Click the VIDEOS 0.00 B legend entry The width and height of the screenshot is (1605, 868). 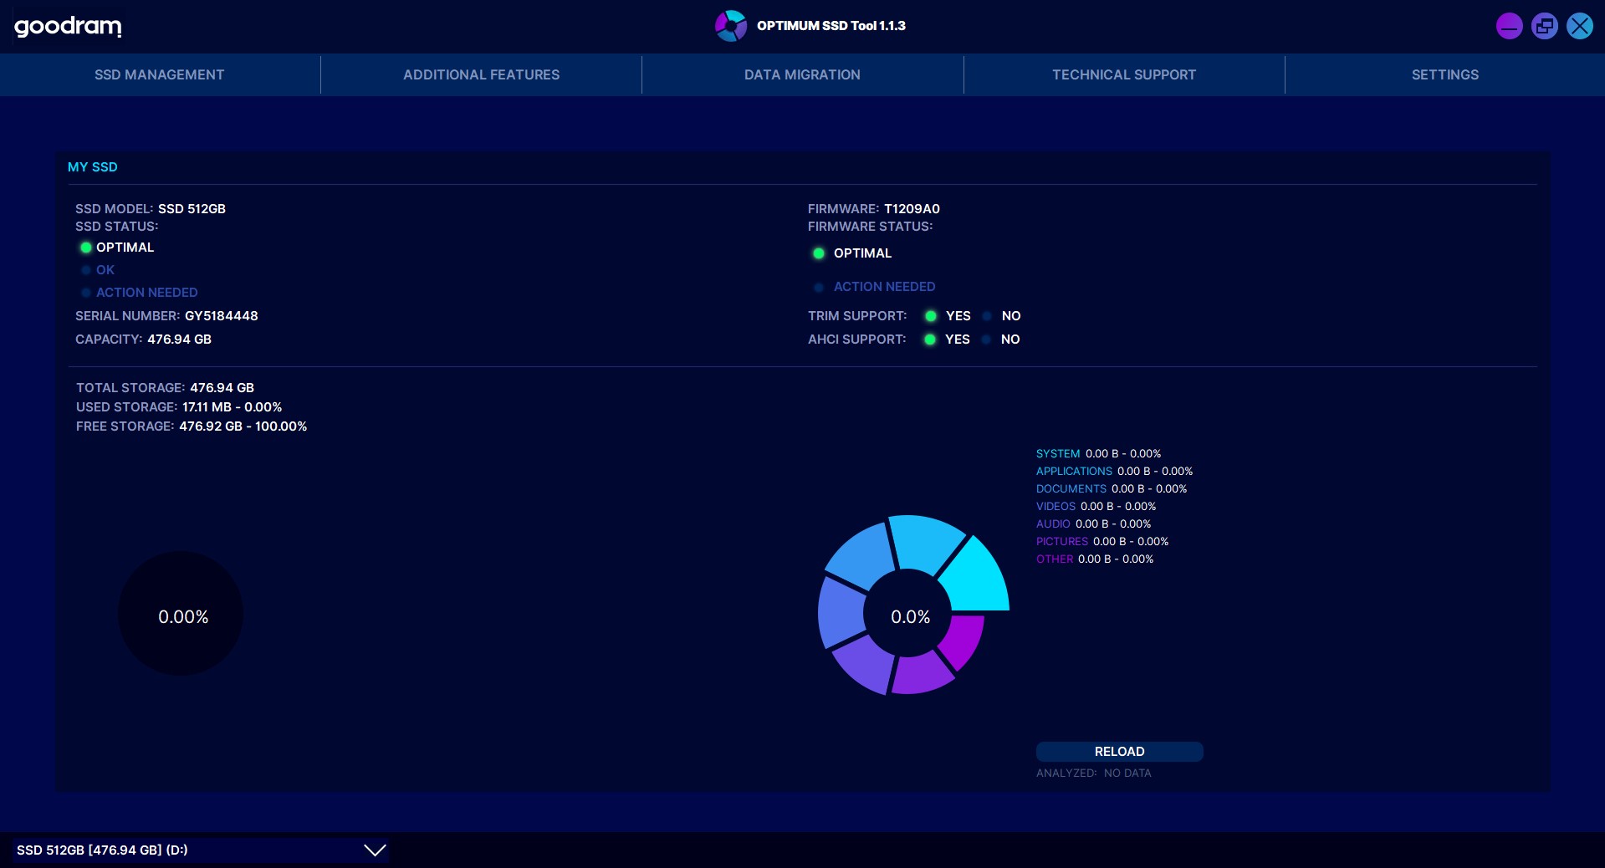coord(1096,507)
